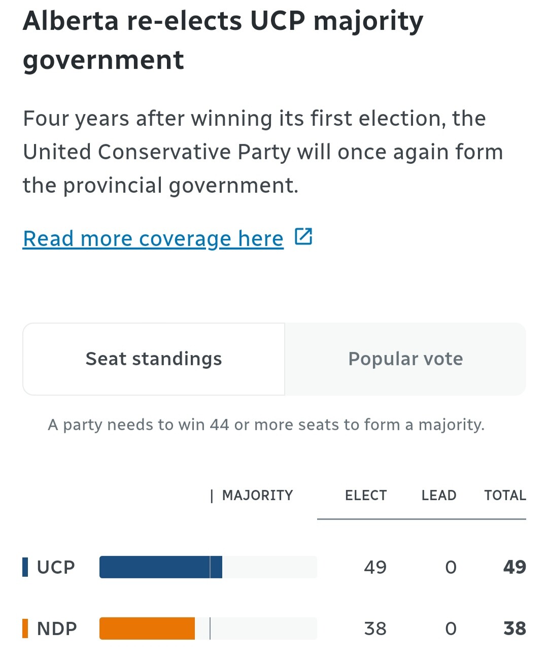This screenshot has height=662, width=548.
Task: Switch to the Popular vote tab
Action: [405, 359]
